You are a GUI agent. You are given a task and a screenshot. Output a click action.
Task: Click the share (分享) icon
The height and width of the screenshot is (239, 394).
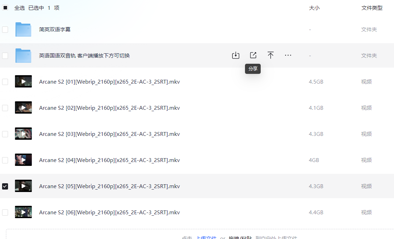[253, 55]
